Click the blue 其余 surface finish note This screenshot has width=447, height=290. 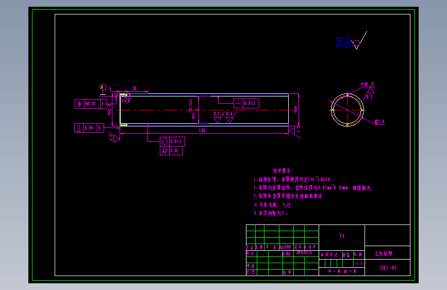344,43
